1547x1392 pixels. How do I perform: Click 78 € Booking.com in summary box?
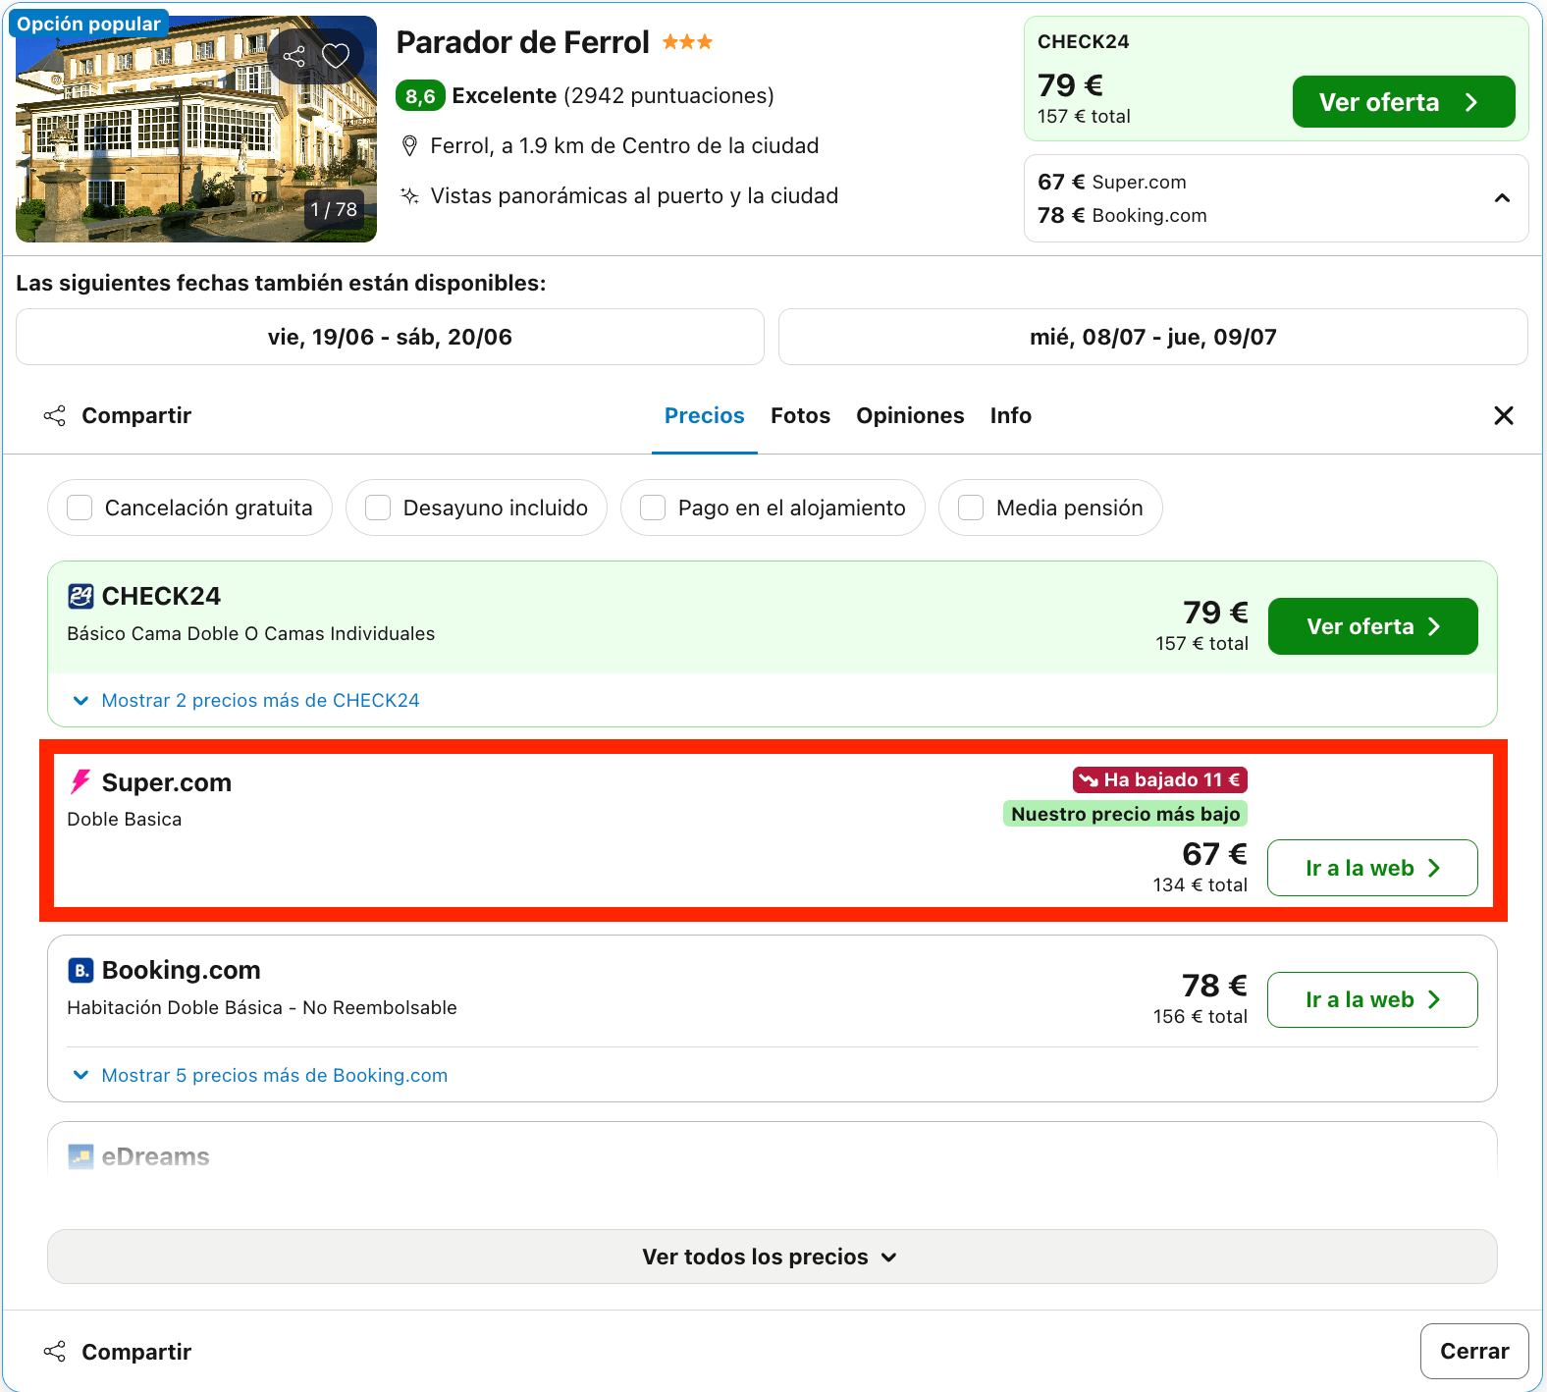[x=1122, y=215]
